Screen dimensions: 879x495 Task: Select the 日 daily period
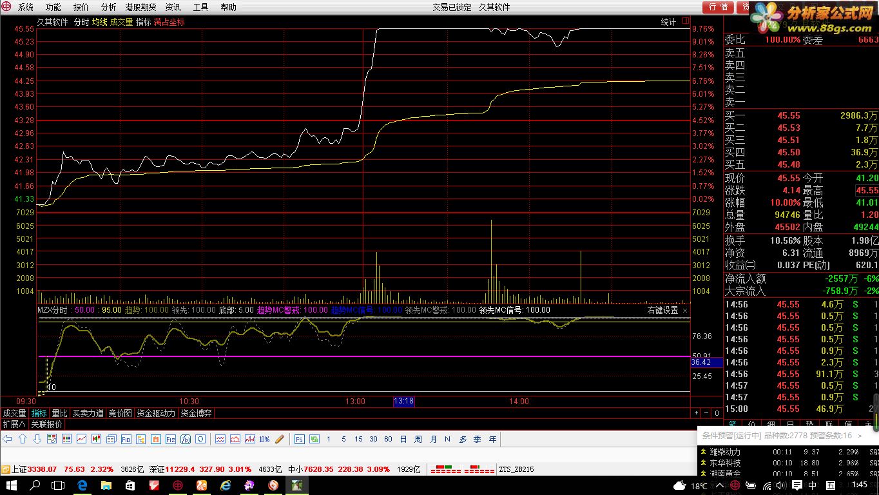point(403,439)
